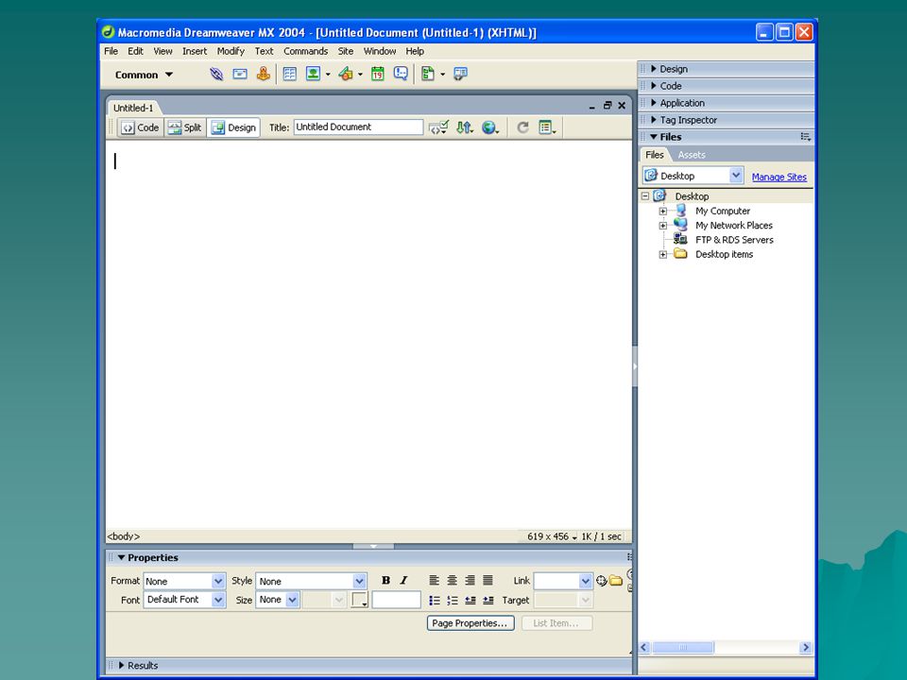The image size is (907, 680).
Task: Click the Manage Sites link
Action: point(779,177)
